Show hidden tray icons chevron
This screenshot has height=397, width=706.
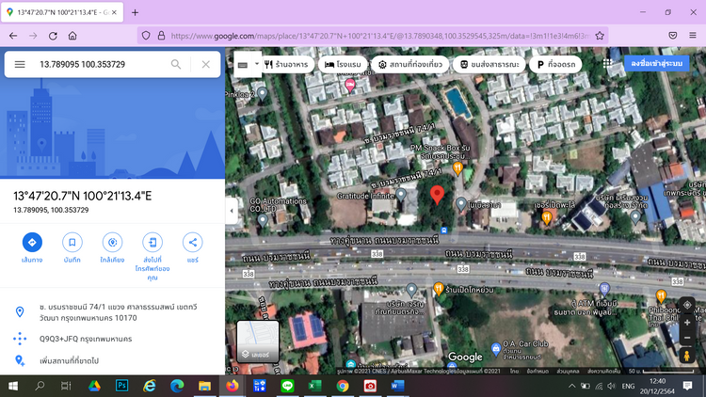pyautogui.click(x=571, y=386)
